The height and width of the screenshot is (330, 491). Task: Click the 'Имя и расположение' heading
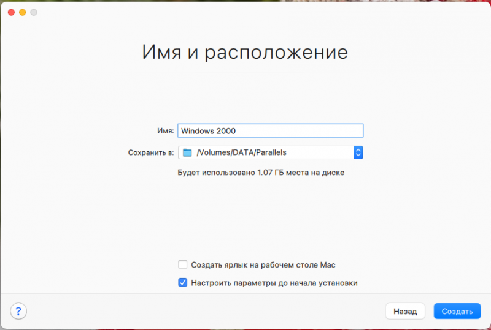245,52
